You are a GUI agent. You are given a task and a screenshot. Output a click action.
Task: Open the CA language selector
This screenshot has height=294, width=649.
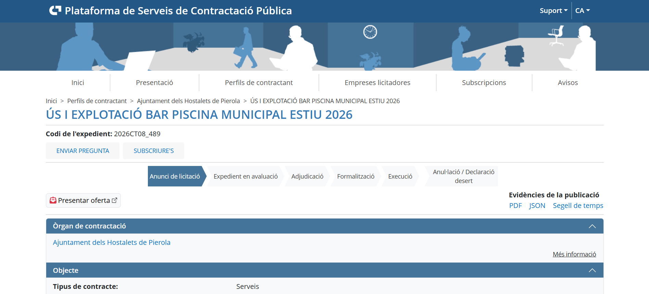coord(582,11)
